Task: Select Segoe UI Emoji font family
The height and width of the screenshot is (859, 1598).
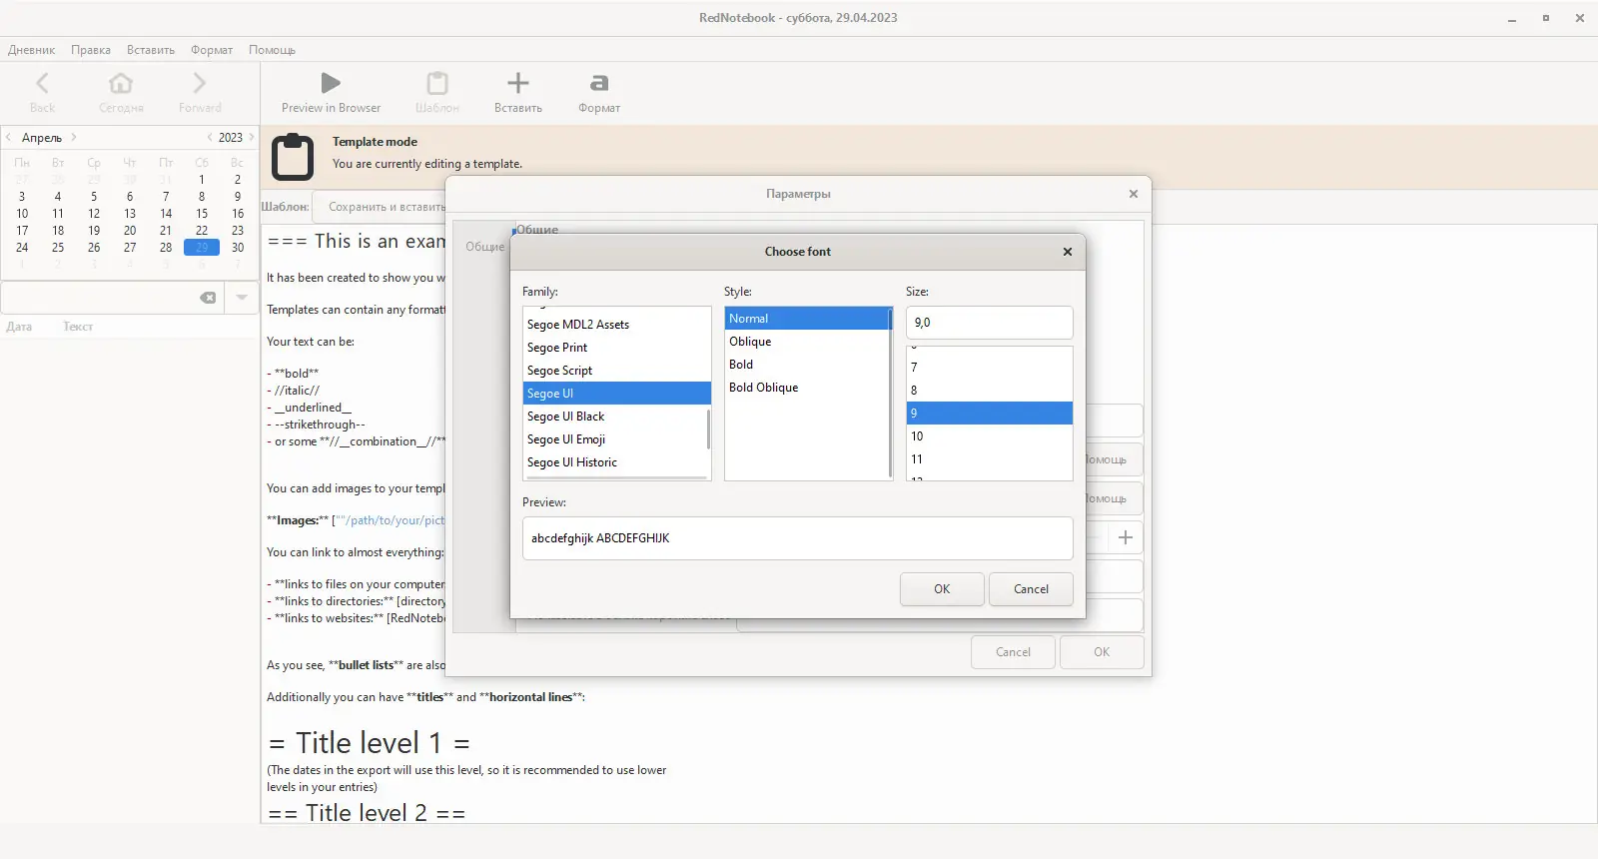Action: click(616, 439)
